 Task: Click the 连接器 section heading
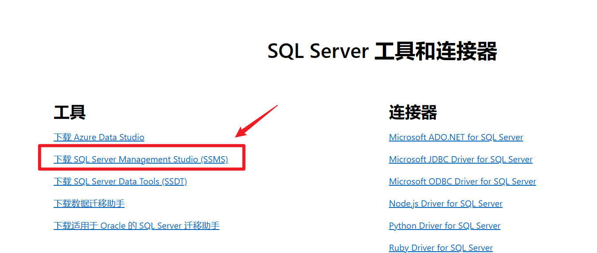click(x=413, y=112)
